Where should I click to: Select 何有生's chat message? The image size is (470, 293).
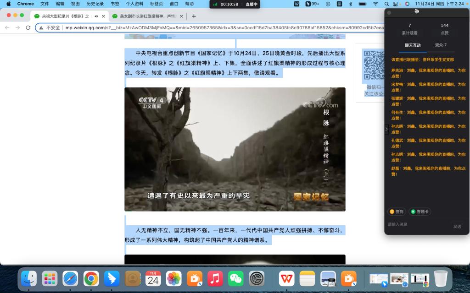tap(428, 115)
